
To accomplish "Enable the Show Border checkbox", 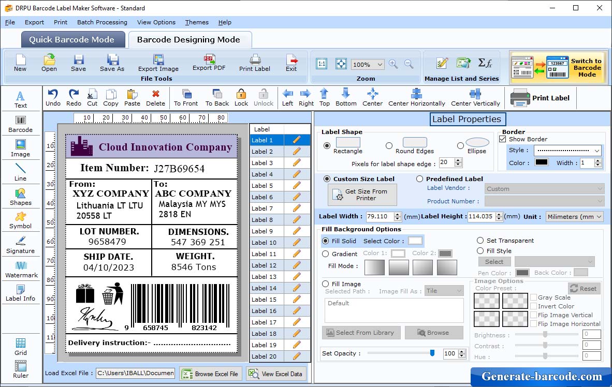I will [x=503, y=139].
